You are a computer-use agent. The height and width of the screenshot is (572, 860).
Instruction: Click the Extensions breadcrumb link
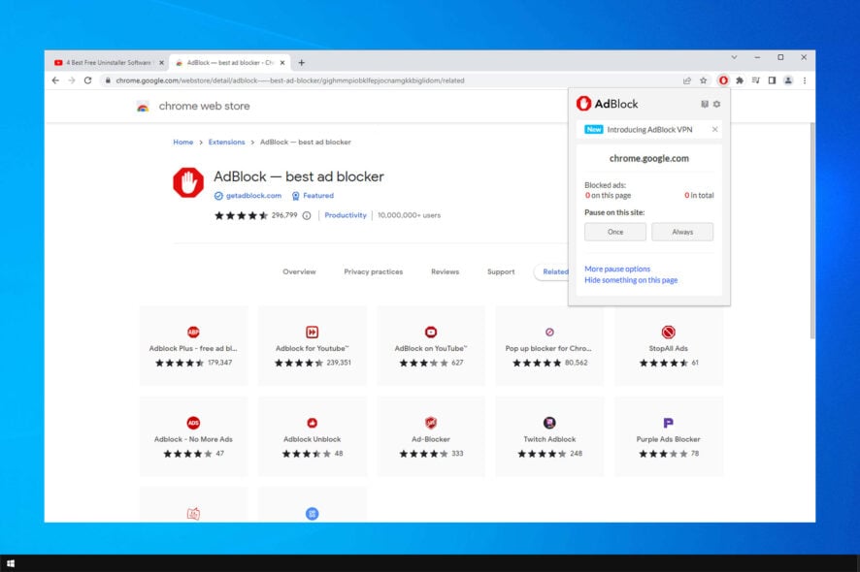226,143
